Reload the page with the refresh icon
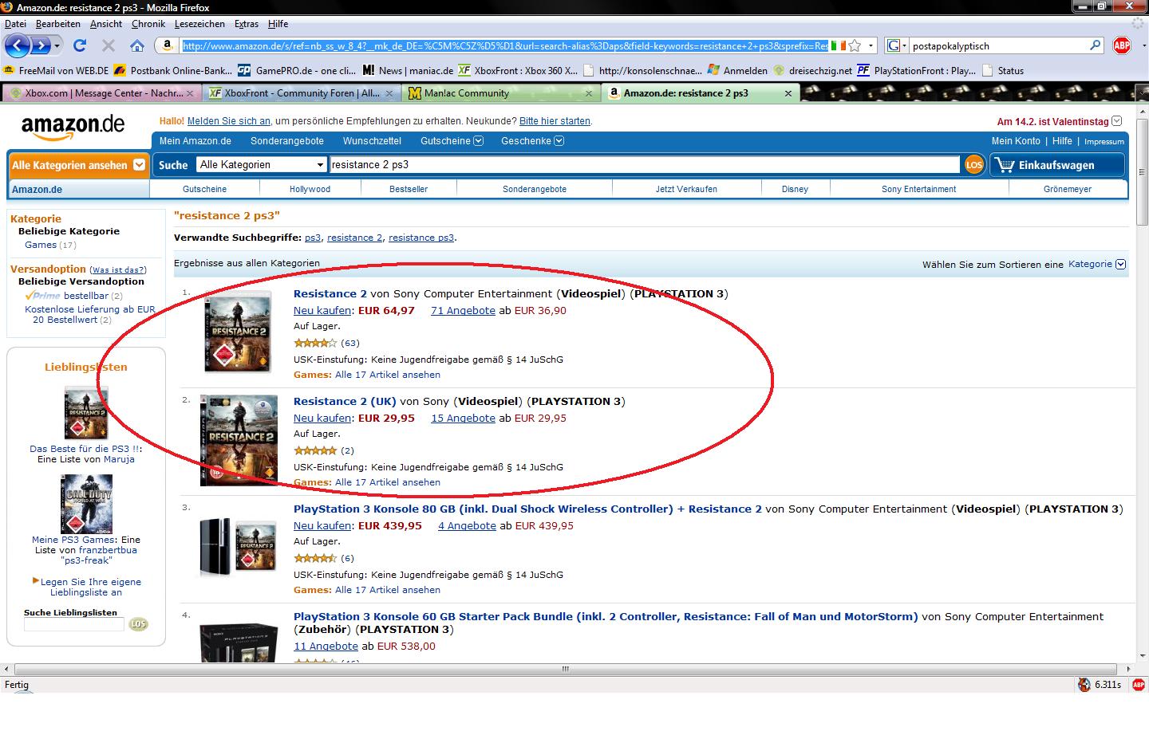Image resolution: width=1149 pixels, height=735 pixels. 79,45
